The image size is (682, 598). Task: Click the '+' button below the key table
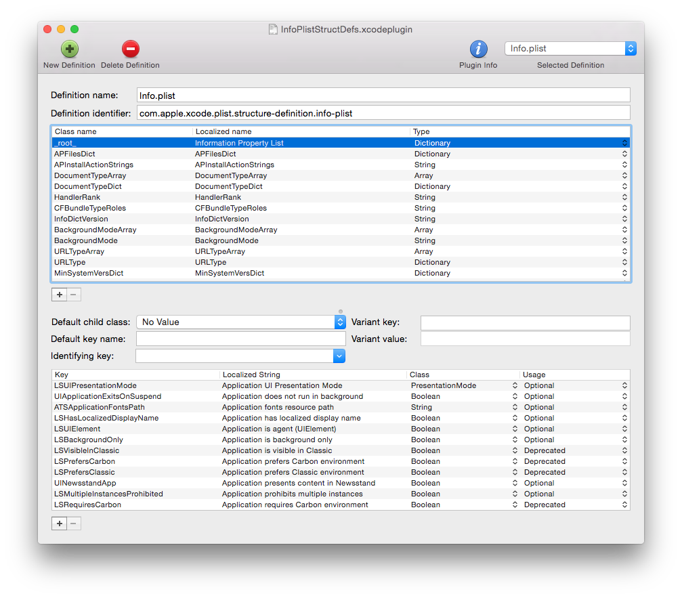click(x=59, y=523)
